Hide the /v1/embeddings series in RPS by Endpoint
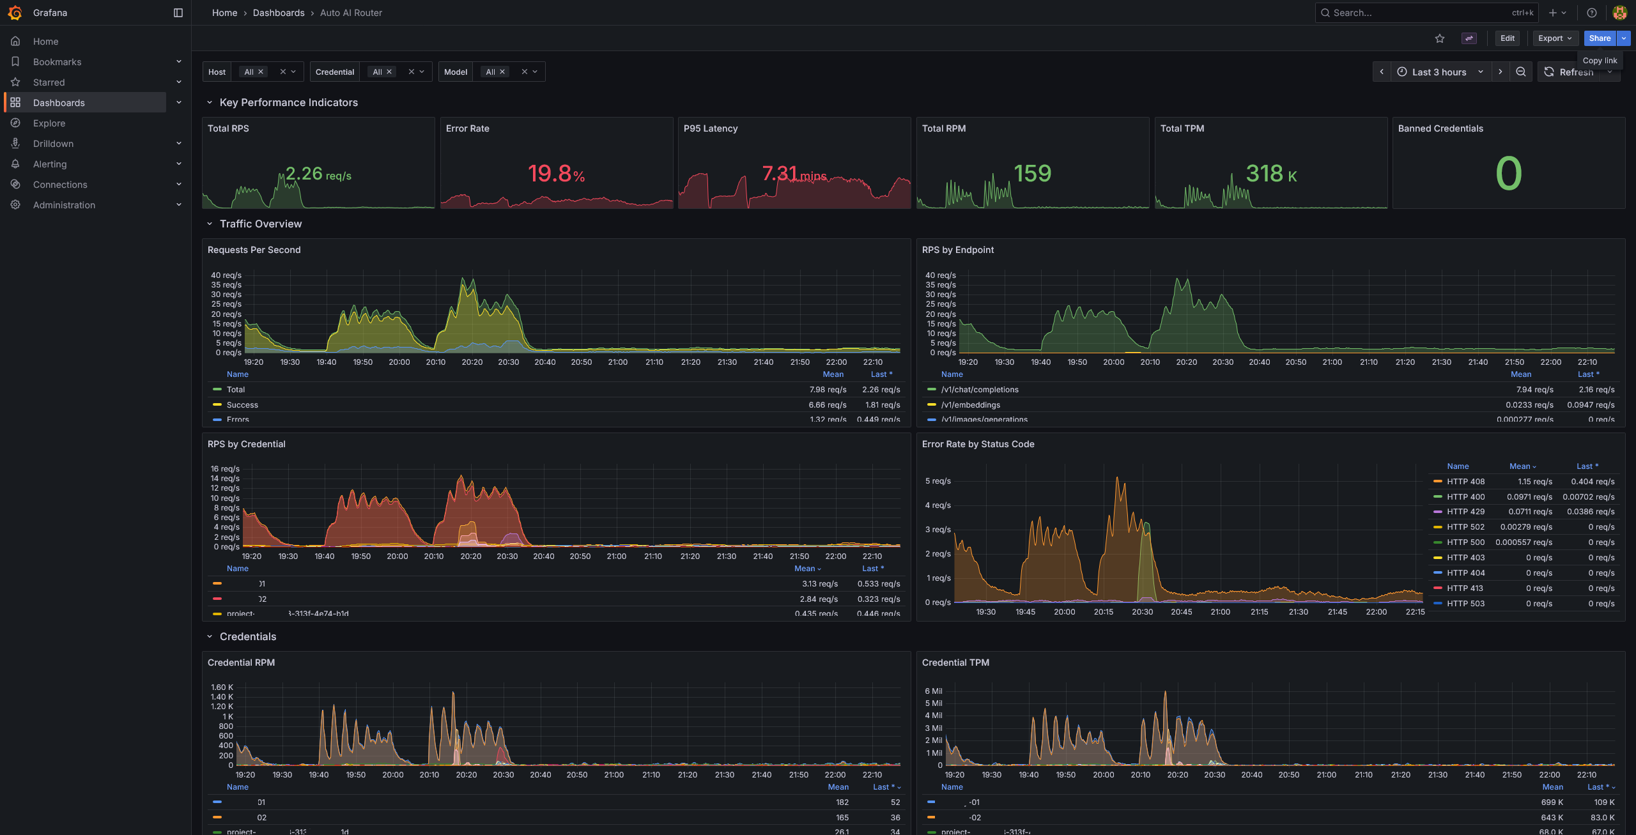This screenshot has height=835, width=1636. tap(971, 404)
